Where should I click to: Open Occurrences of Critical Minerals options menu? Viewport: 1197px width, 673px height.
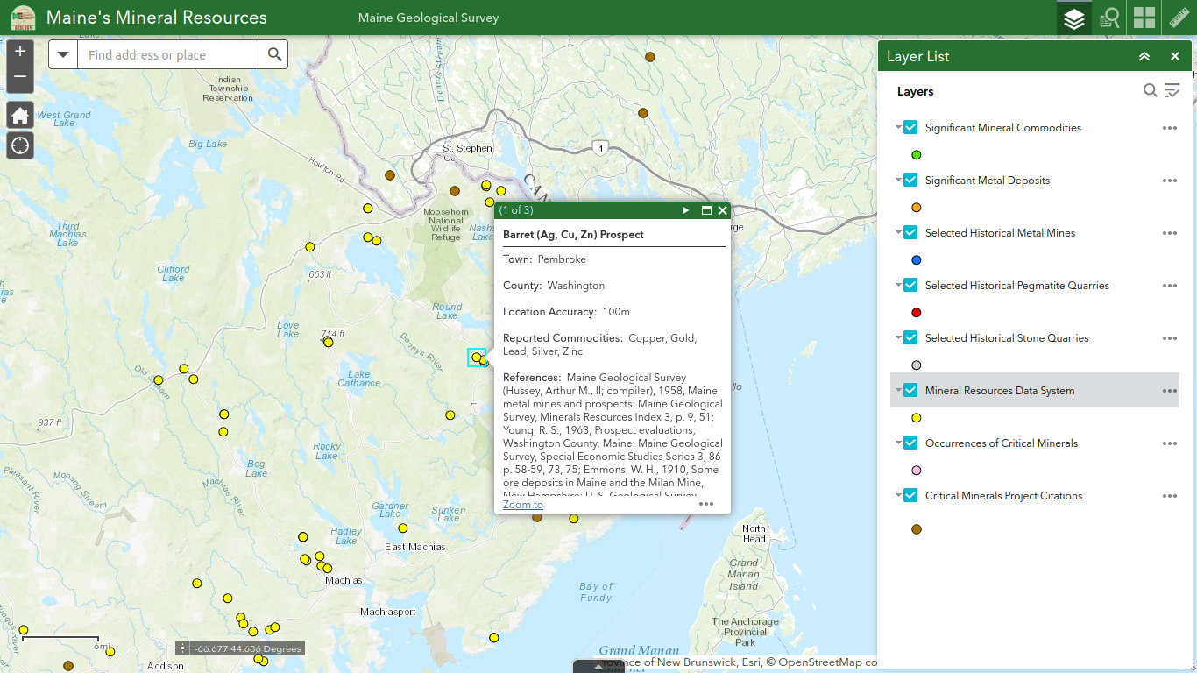(1170, 443)
